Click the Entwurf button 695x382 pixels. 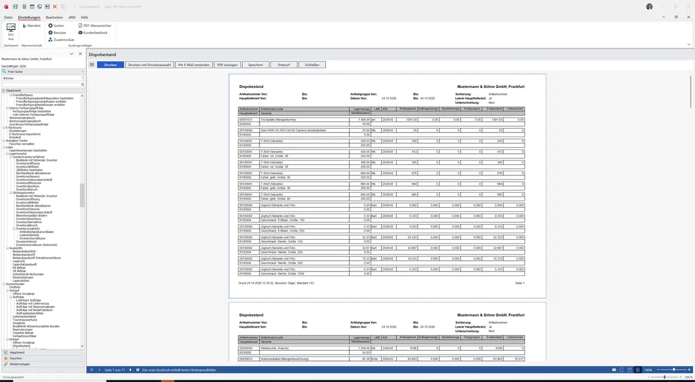point(284,65)
